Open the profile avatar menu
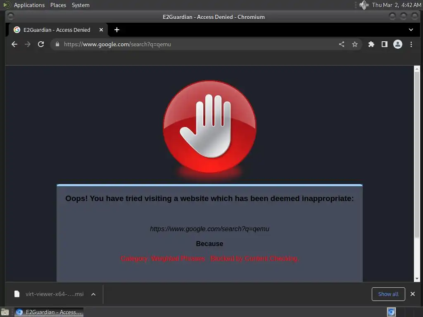 398,44
